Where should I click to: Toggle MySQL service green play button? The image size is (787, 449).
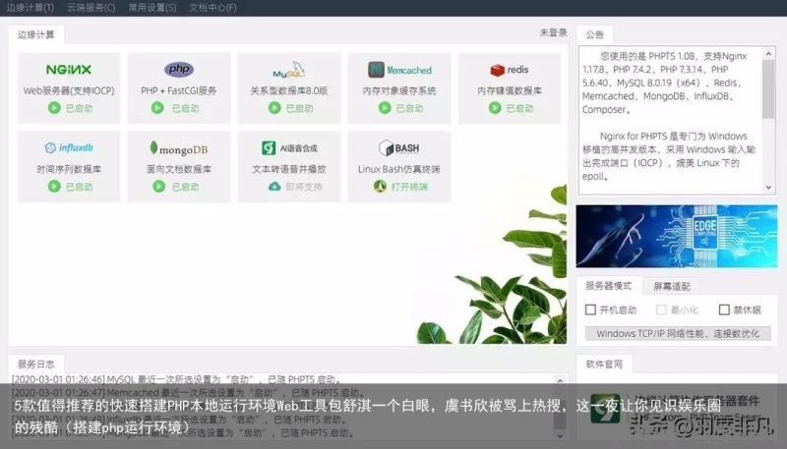[x=274, y=108]
